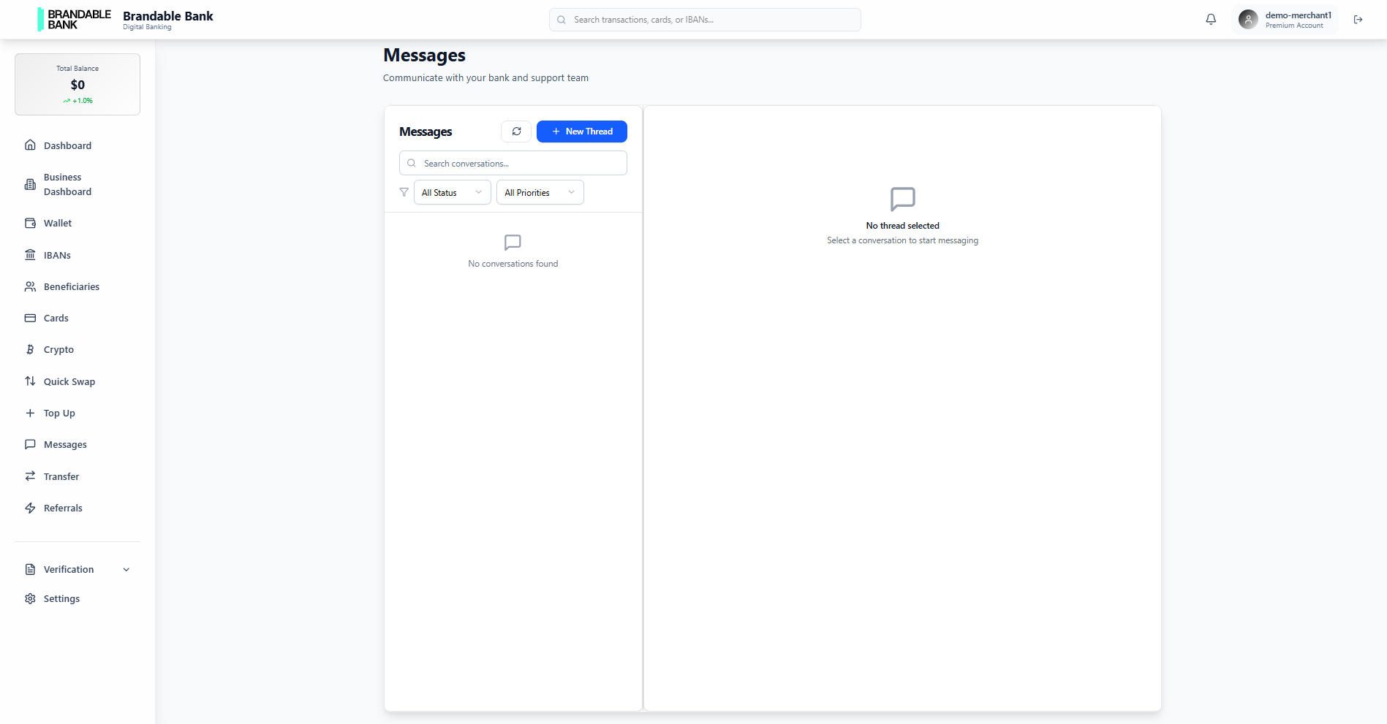
Task: Click the filter funnel icon near status filters
Action: 404,192
